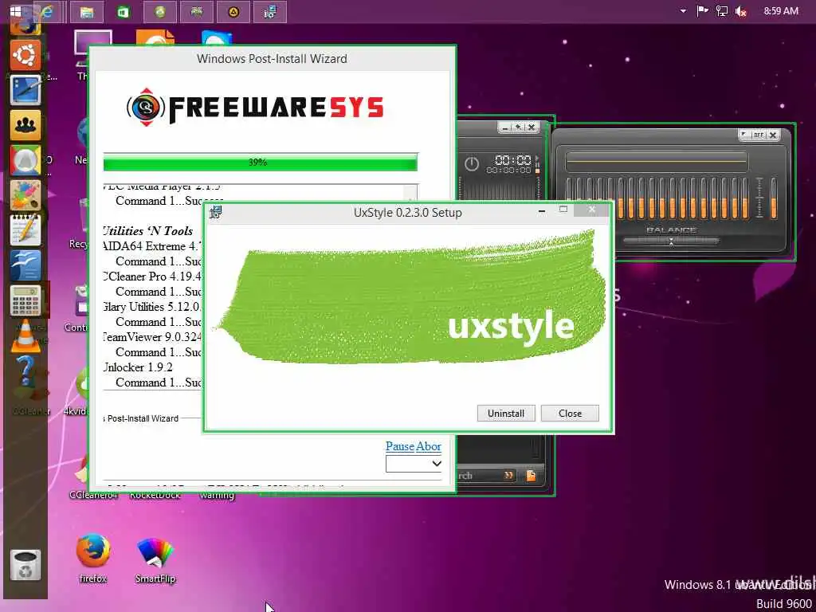The height and width of the screenshot is (612, 816).
Task: Click the Abort link in Post-Install Wizard
Action: [429, 446]
